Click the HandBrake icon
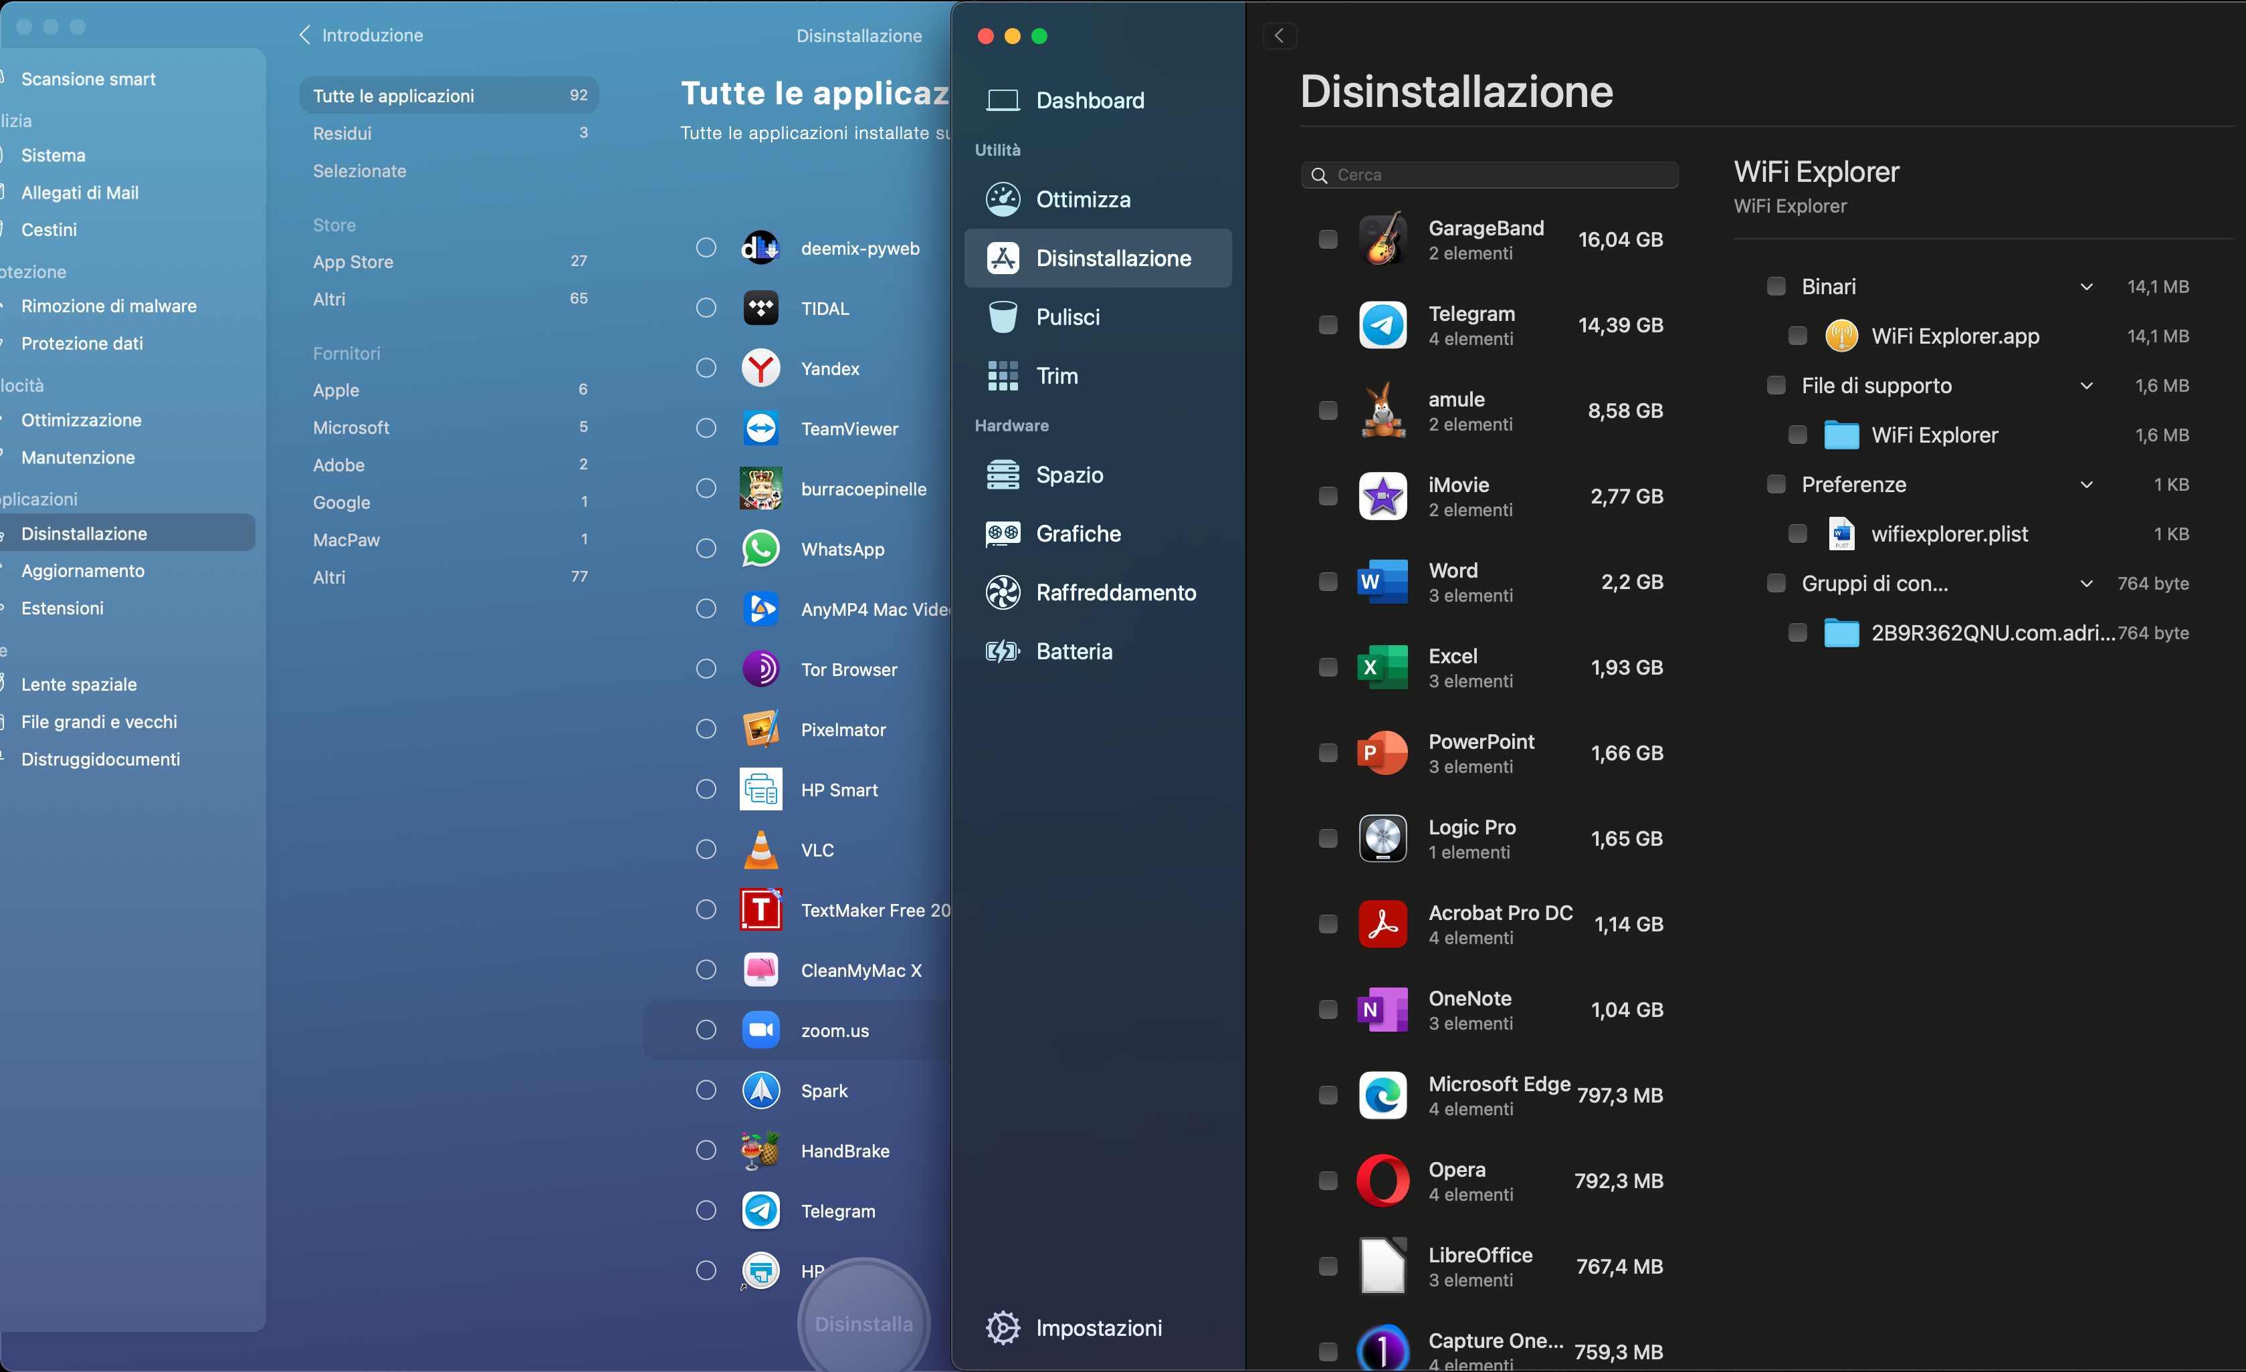The width and height of the screenshot is (2246, 1372). [x=760, y=1150]
